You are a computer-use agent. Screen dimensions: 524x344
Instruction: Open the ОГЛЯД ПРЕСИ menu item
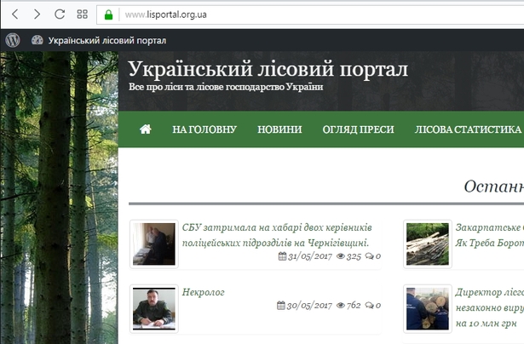(358, 129)
